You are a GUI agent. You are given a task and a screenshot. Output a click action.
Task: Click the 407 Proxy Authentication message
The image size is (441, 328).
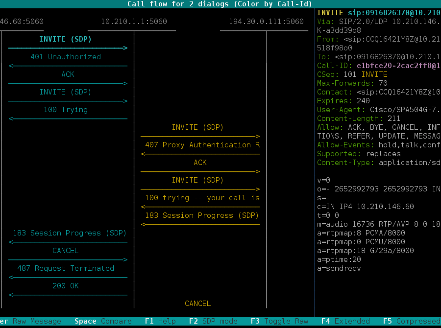(x=202, y=145)
